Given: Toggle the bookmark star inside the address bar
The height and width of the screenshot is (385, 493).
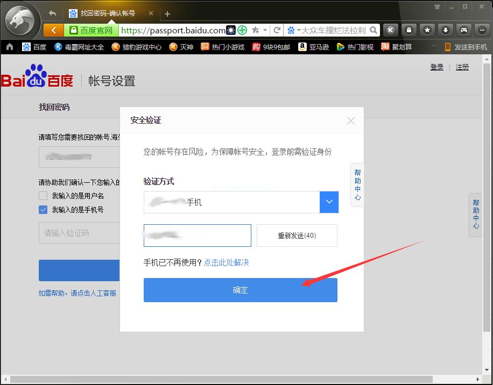Looking at the screenshot, I should click(x=255, y=30).
